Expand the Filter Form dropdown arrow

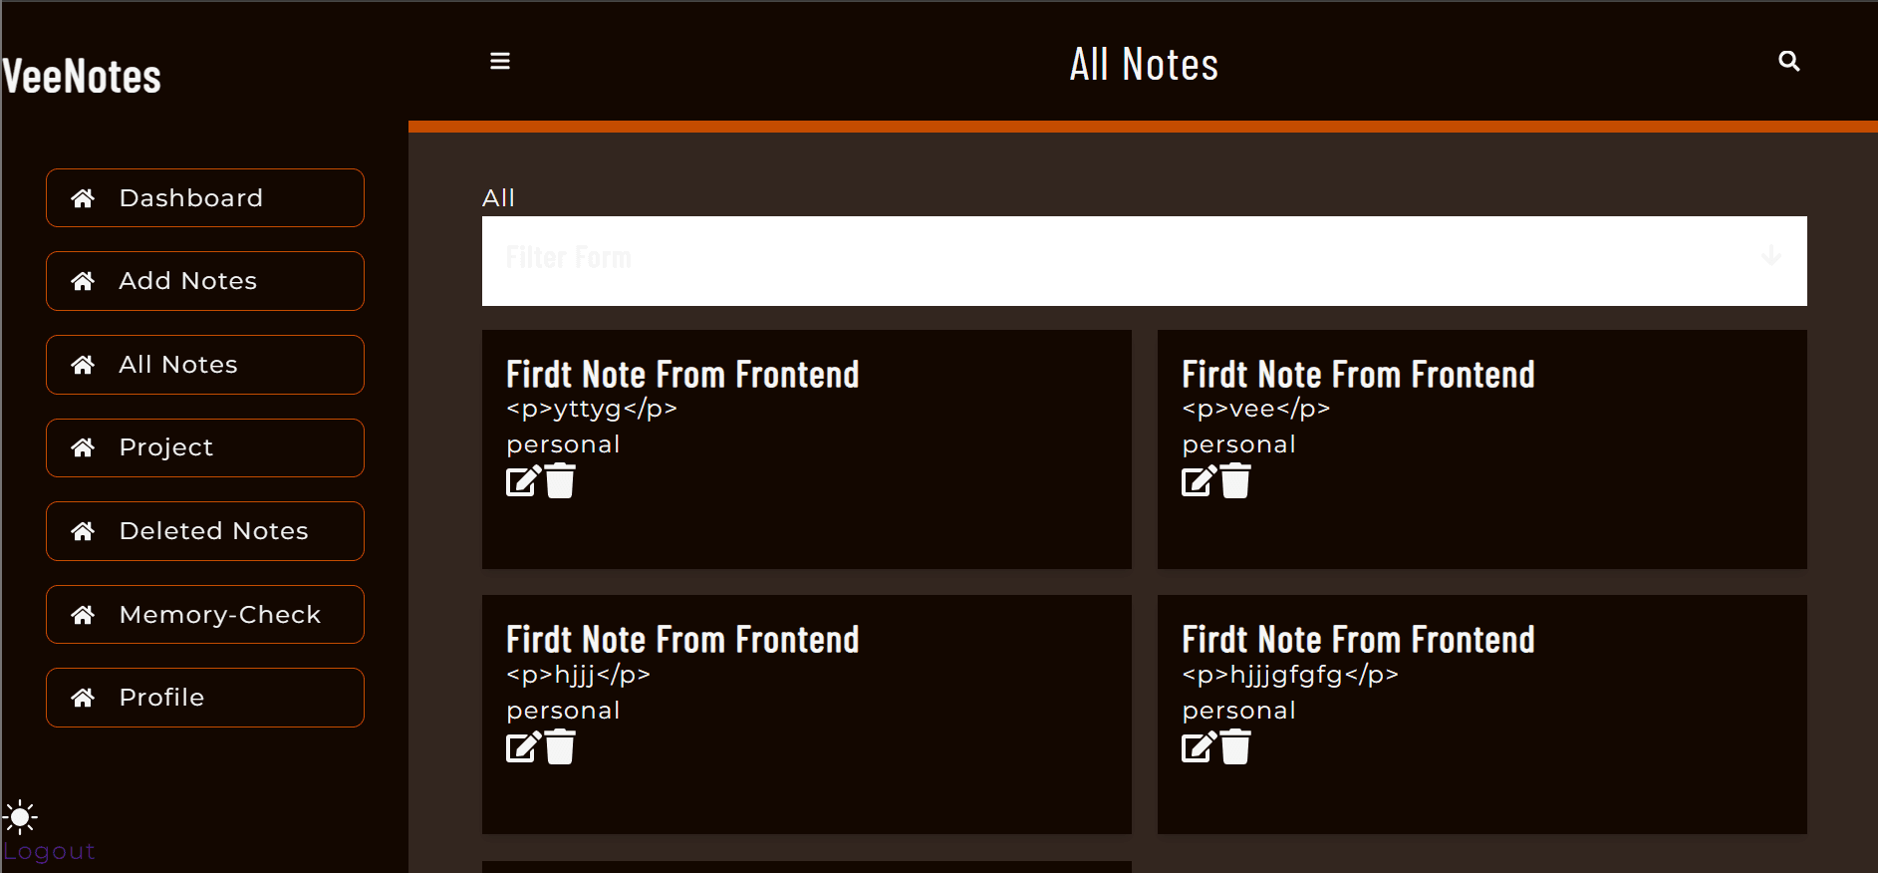click(1770, 257)
